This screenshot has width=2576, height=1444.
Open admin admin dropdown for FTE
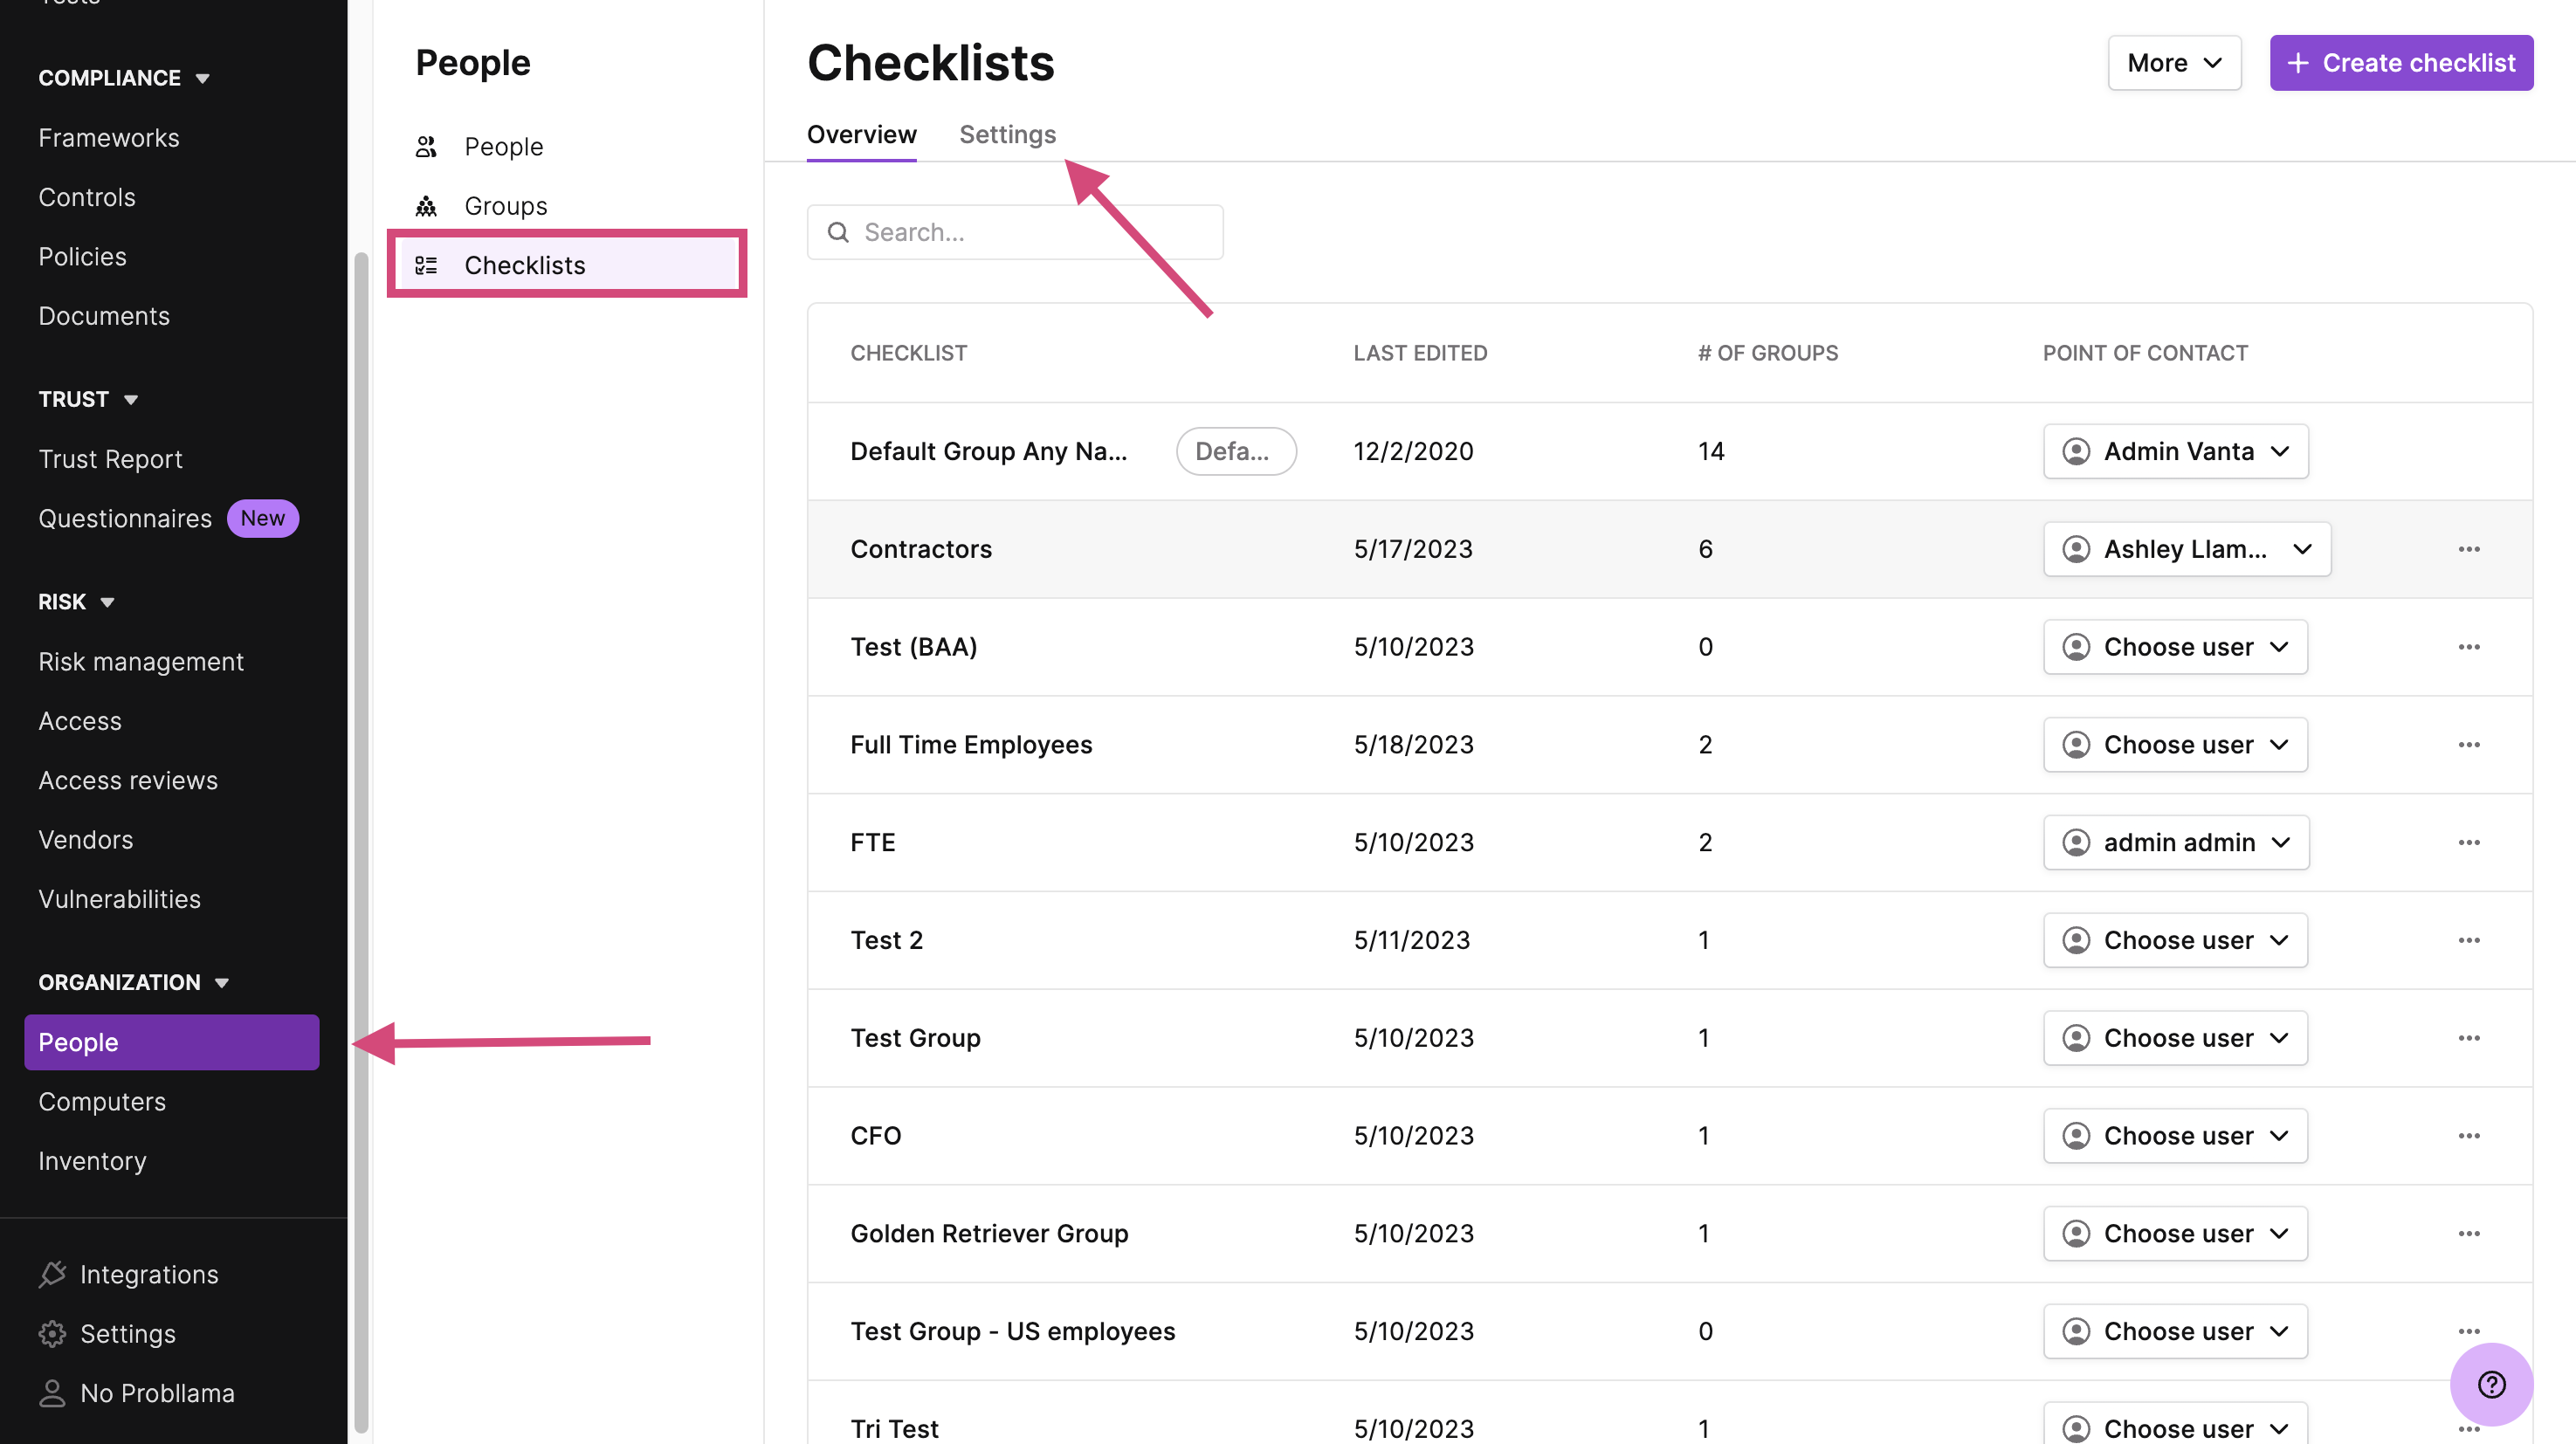[2176, 843]
